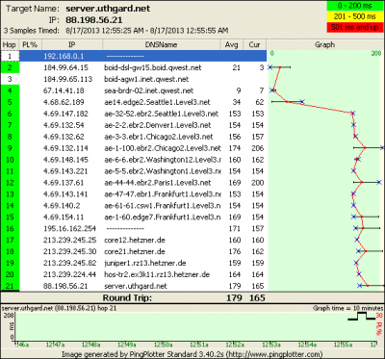This screenshot has height=359, width=385.
Task: Select the ae-44-44.ebr2.Paris1.Level3.net row
Action: pyautogui.click(x=134, y=183)
